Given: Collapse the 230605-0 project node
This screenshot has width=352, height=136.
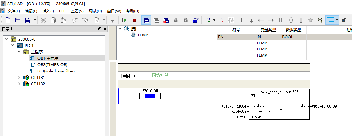Looking at the screenshot, I should [x=6, y=39].
